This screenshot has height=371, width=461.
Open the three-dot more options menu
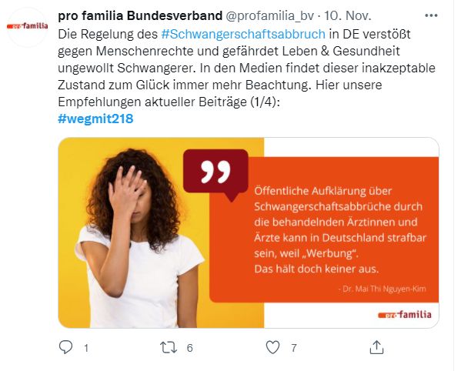point(431,15)
